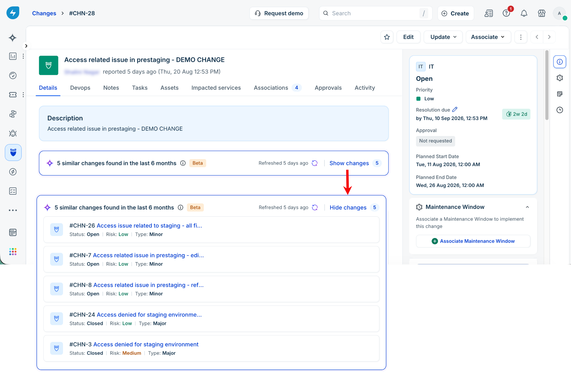Viewport: 571px width, 372px height.
Task: Open the activity clock icon in right rail
Action: [x=560, y=110]
